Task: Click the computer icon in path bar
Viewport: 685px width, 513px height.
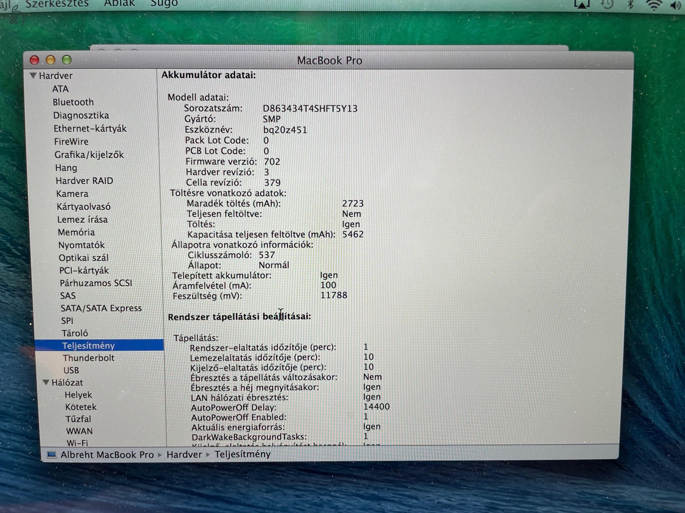Action: (x=51, y=454)
